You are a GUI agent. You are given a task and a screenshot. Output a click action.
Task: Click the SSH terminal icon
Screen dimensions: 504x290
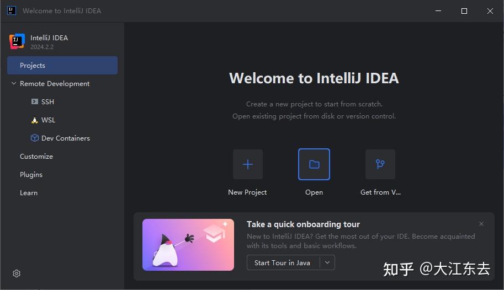[35, 102]
